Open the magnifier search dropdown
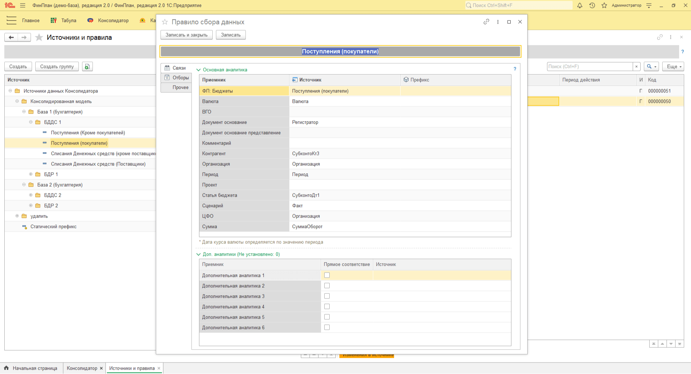Screen dimensions: 691x374 point(651,67)
